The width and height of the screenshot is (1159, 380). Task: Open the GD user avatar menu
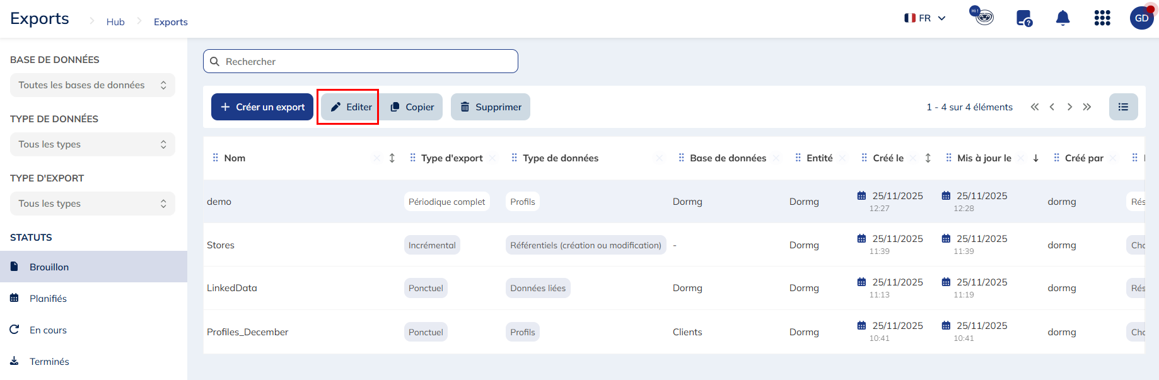coord(1141,18)
